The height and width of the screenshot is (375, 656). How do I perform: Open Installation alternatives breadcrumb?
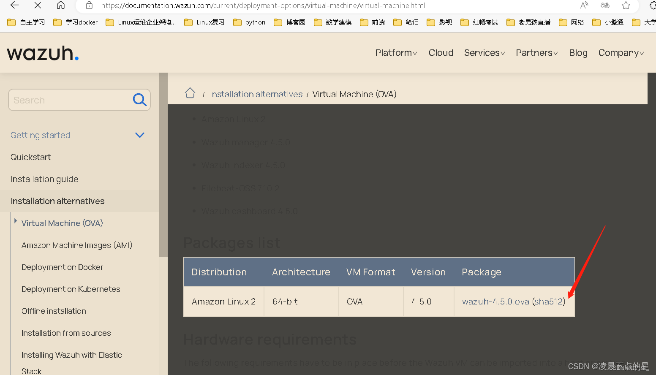256,94
